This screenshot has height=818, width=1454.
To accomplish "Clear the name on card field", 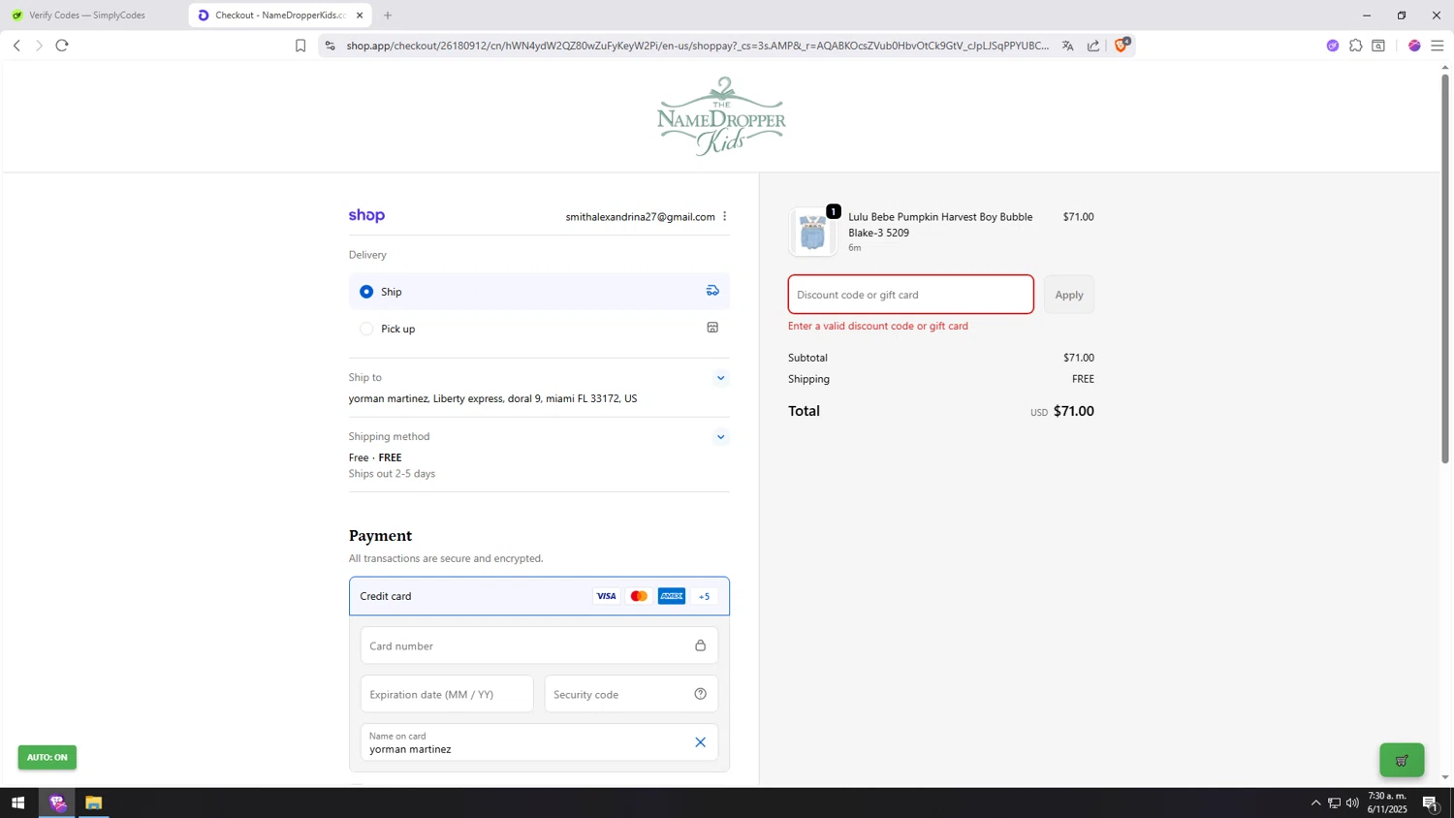I will (x=700, y=742).
